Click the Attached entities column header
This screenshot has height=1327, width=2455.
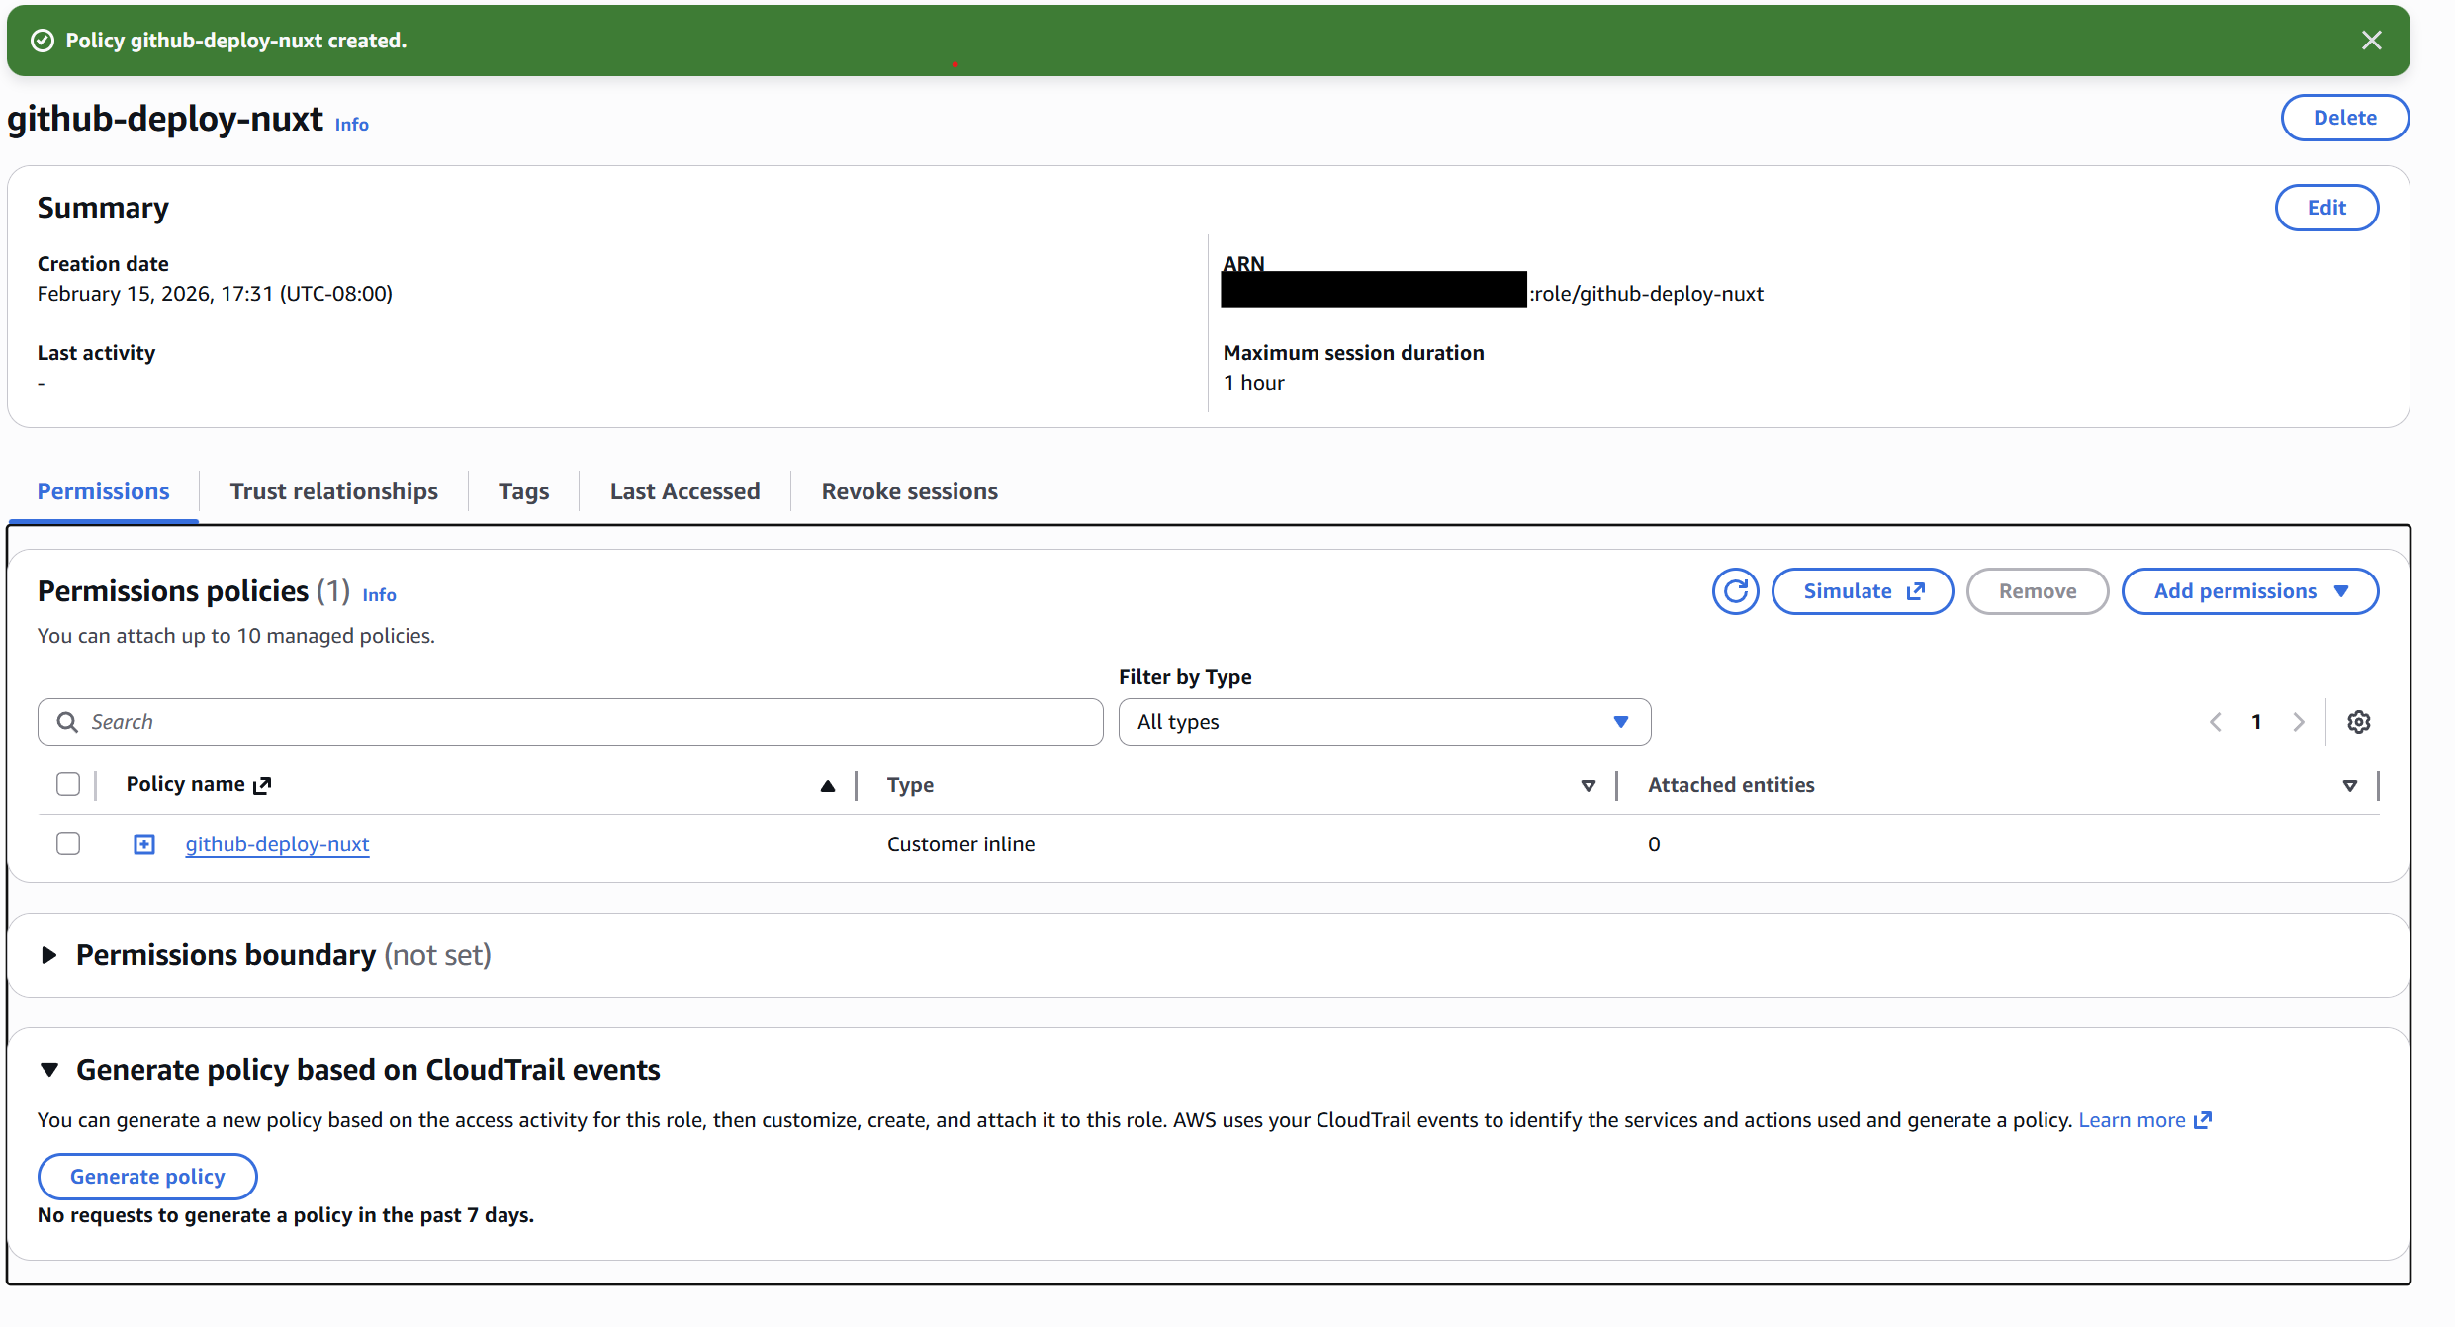[1731, 785]
